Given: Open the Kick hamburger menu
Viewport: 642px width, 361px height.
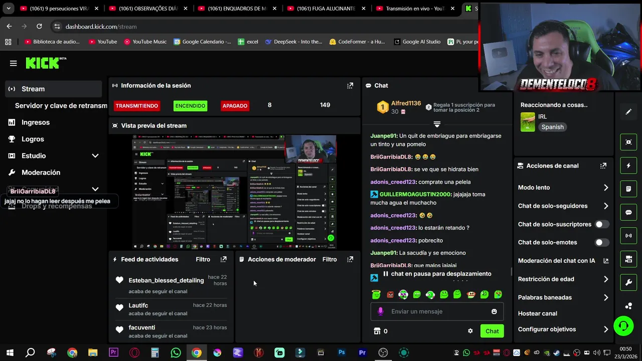Looking at the screenshot, I should (x=13, y=63).
